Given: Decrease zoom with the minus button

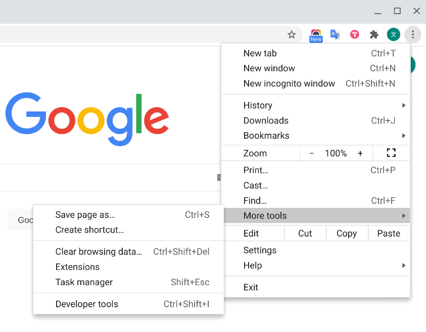Looking at the screenshot, I should pos(312,153).
